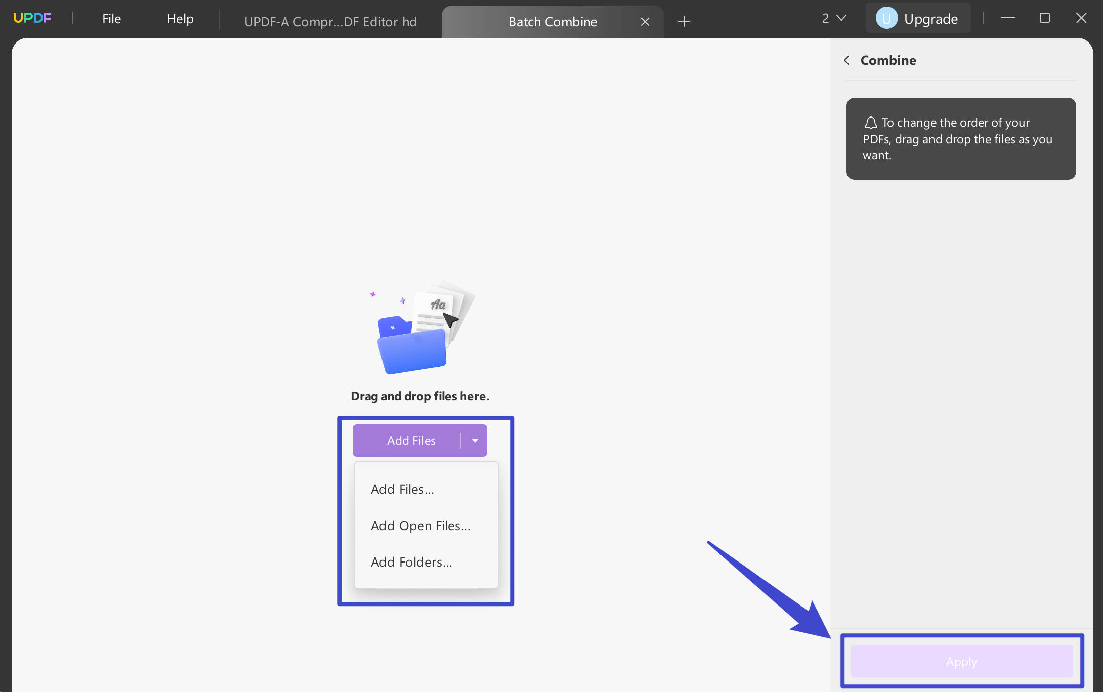The image size is (1103, 692).
Task: Click the plus icon to open a new tab
Action: (684, 21)
